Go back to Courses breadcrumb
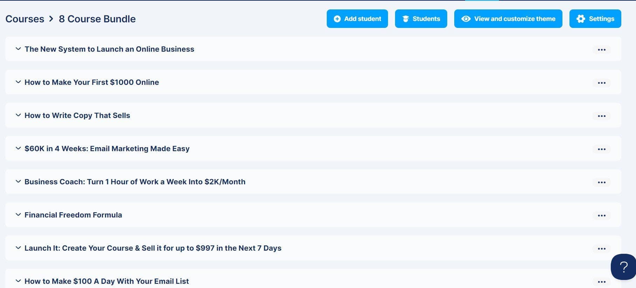 25,19
